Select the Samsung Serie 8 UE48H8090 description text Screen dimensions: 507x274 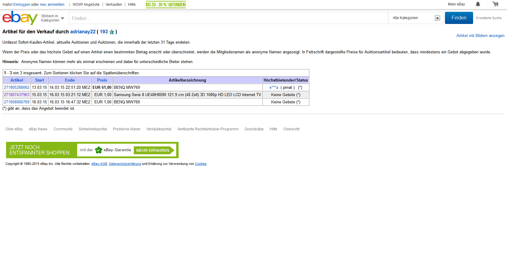(x=187, y=95)
